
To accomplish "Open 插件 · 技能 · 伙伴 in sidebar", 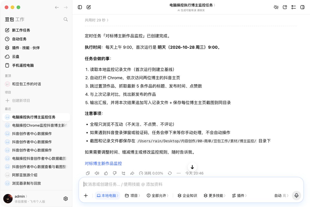I will click(36, 48).
